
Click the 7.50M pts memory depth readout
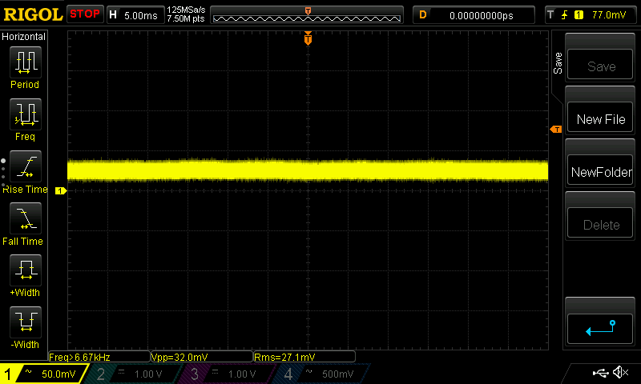pyautogui.click(x=186, y=18)
